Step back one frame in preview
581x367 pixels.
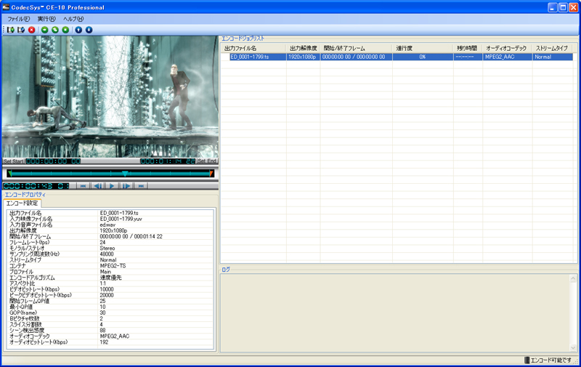(97, 186)
